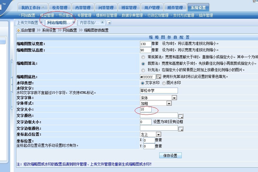Viewport: 258px width, 172px height.
Task: Expand the 文字字体 dropdown showing 宋体
Action: tap(174, 98)
